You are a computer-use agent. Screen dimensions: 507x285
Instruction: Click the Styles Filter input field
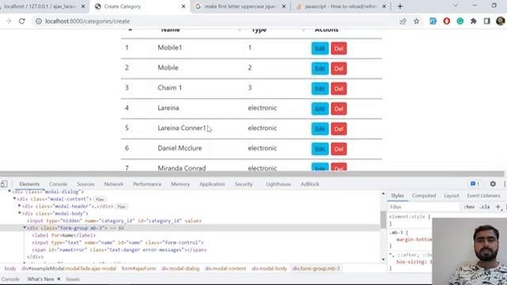[423, 207]
